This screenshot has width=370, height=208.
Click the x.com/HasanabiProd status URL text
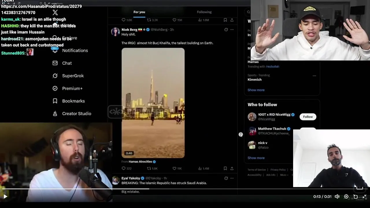[x=41, y=9]
